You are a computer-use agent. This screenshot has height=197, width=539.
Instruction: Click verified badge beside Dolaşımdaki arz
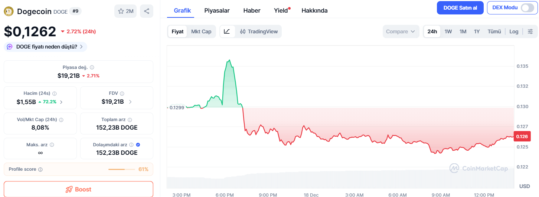click(x=138, y=145)
